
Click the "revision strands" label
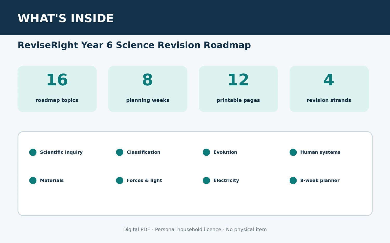coord(329,100)
